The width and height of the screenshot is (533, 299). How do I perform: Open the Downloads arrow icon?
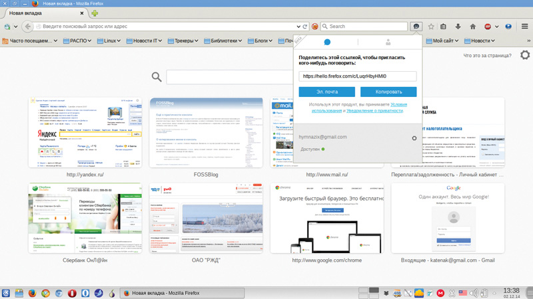click(x=458, y=27)
